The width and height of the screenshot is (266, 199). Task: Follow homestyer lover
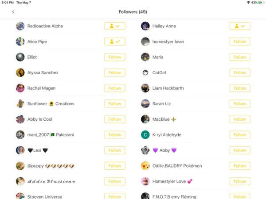coord(240,42)
